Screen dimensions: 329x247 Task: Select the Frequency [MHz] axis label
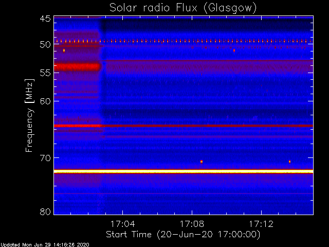[x=29, y=115]
